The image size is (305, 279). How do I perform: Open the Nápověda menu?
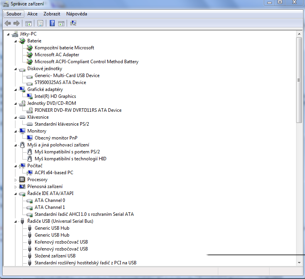pos(77,14)
